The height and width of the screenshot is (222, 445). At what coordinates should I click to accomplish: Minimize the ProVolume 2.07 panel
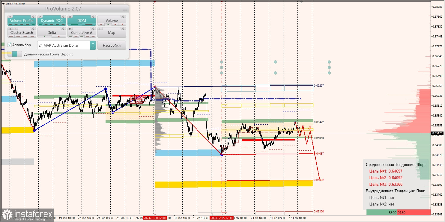125,10
